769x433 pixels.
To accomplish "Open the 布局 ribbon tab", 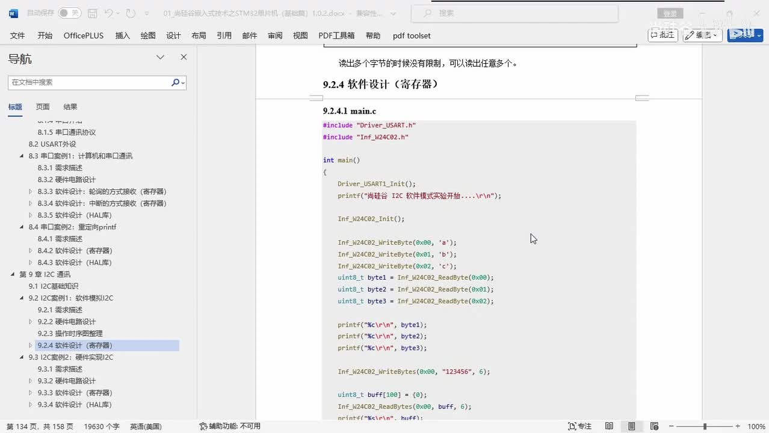I will [199, 35].
